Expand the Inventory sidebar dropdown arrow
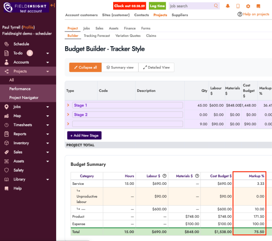The width and height of the screenshot is (272, 241). [47, 143]
